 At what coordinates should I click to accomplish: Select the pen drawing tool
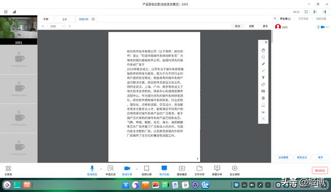pyautogui.click(x=263, y=64)
